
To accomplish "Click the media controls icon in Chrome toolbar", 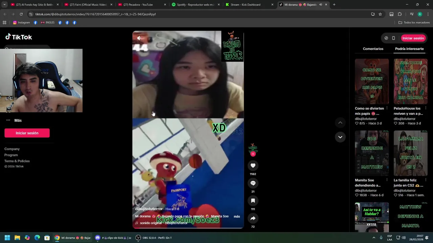I will 412,14.
